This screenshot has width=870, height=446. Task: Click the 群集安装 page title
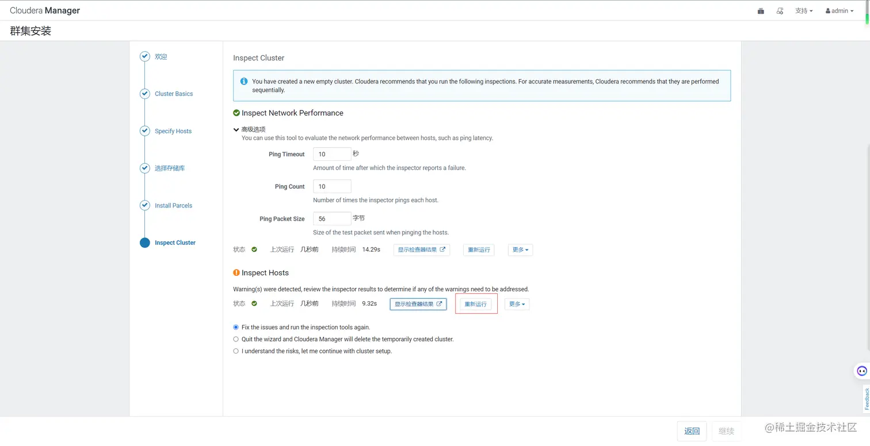tap(30, 31)
